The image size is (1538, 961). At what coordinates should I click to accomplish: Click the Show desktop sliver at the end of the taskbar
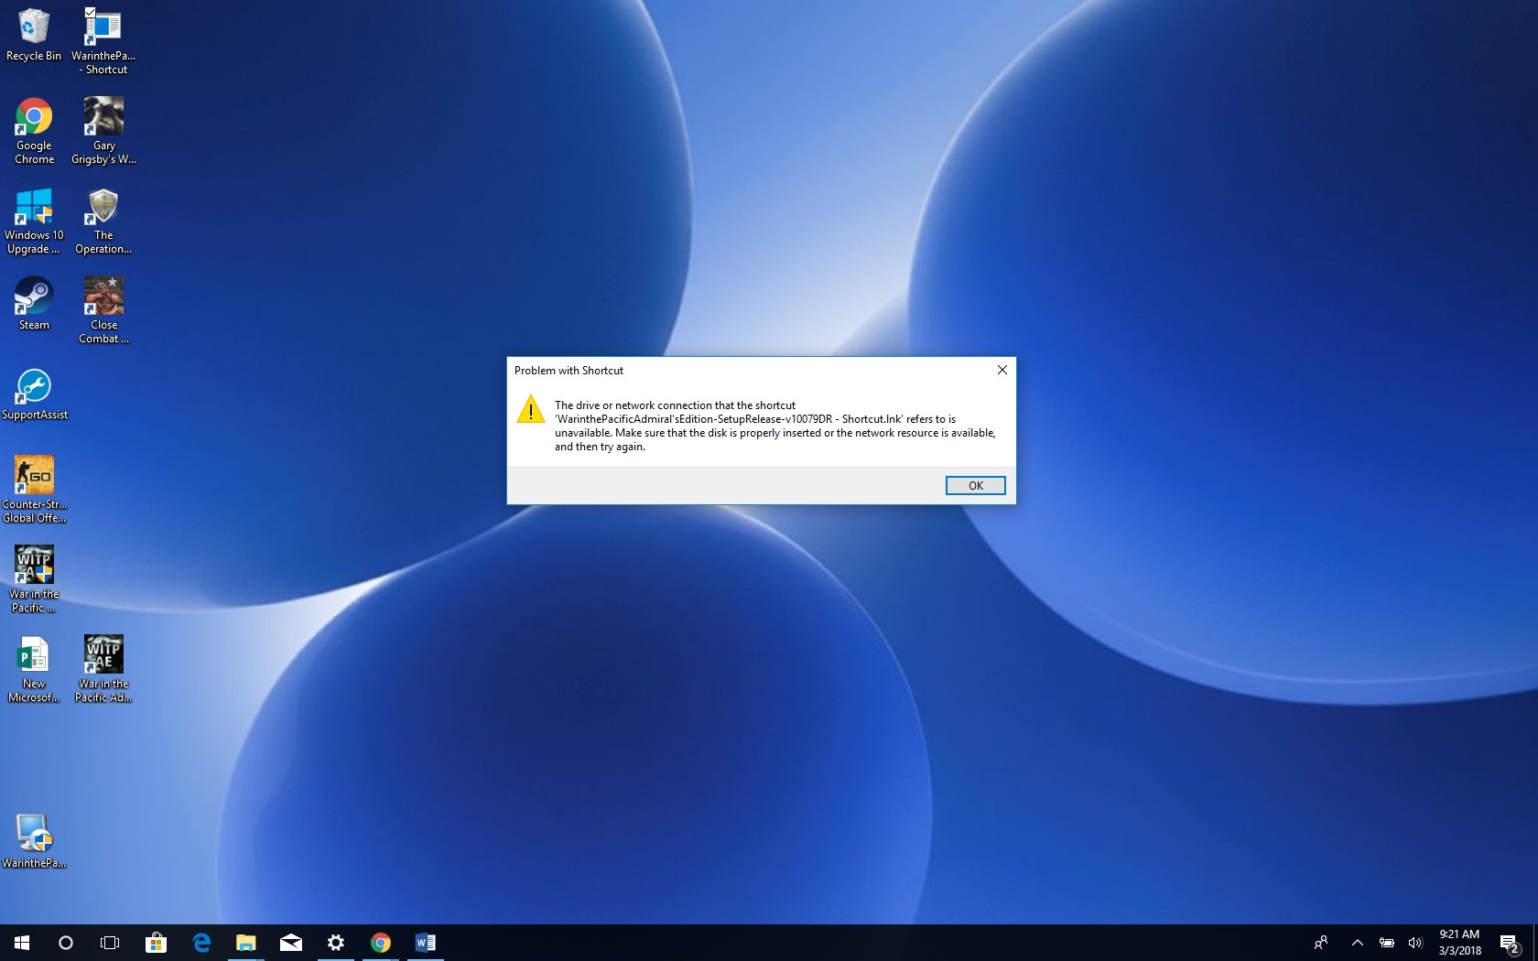1535,943
